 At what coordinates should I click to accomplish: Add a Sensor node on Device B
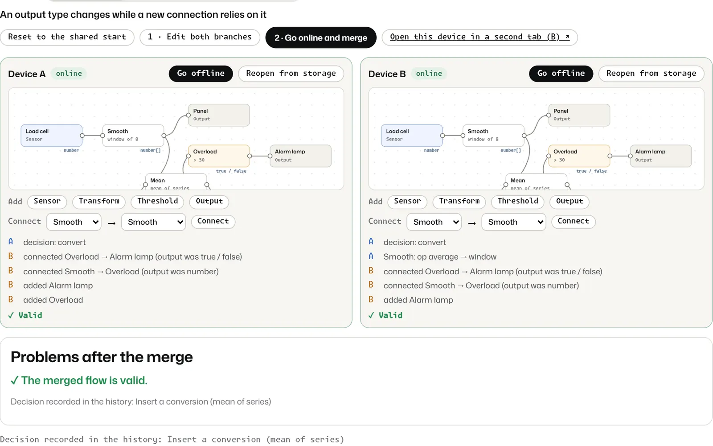[407, 202]
